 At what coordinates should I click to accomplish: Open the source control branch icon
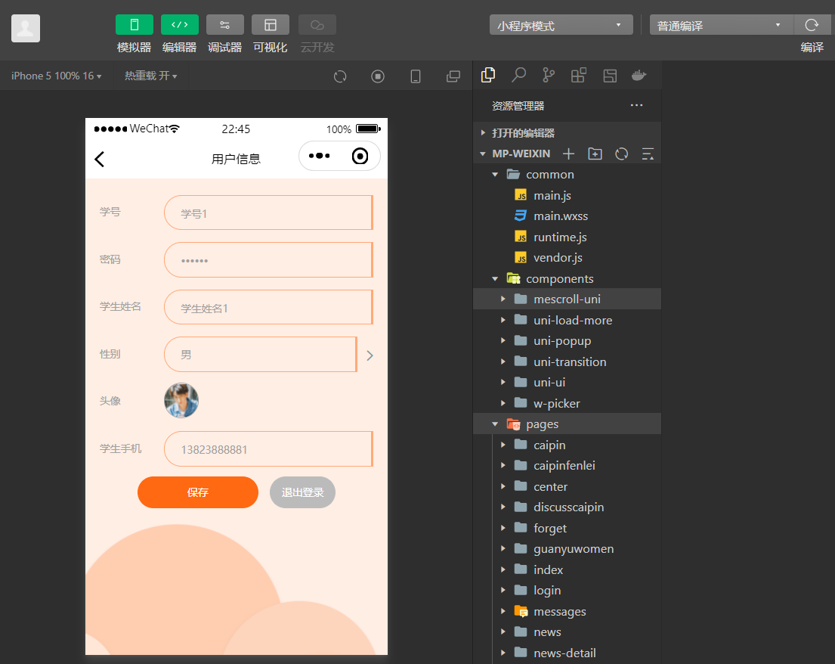pyautogui.click(x=548, y=75)
